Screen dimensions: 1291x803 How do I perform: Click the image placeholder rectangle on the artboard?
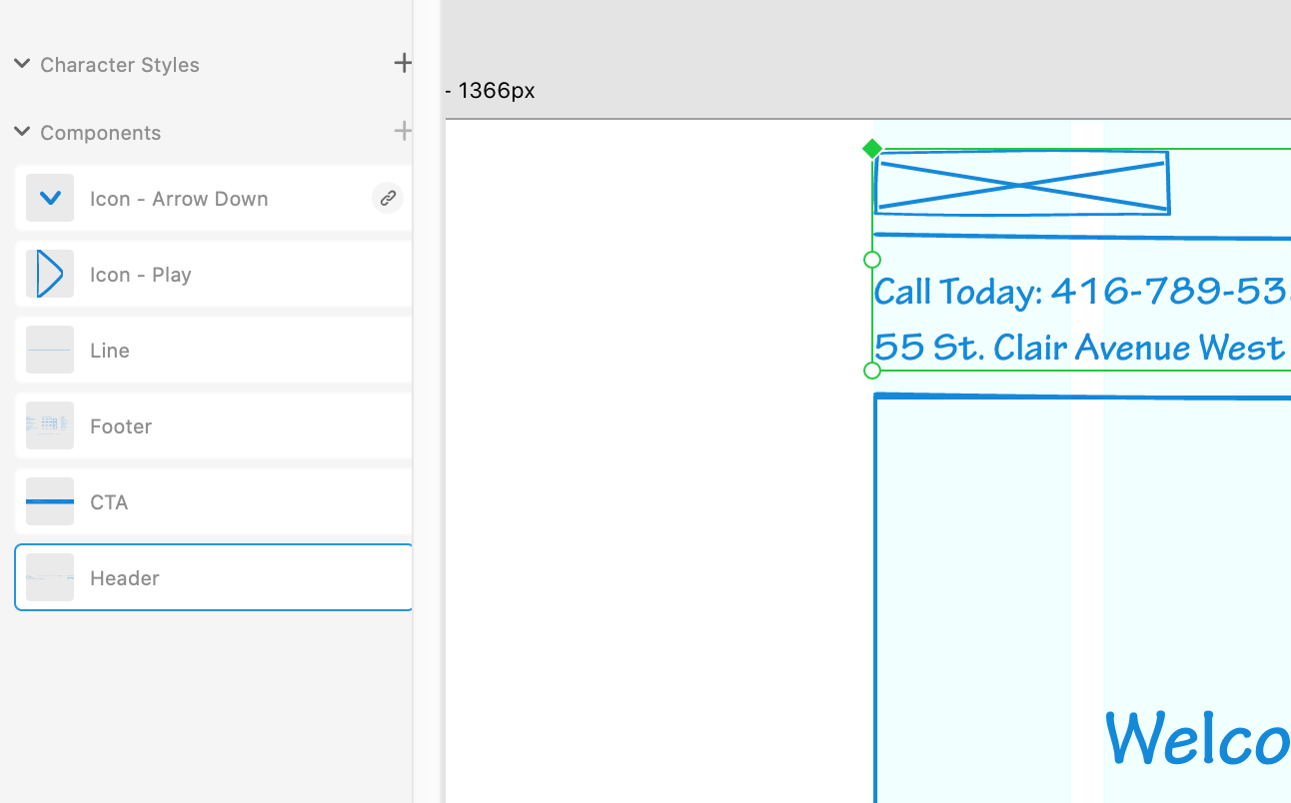[x=1021, y=184]
